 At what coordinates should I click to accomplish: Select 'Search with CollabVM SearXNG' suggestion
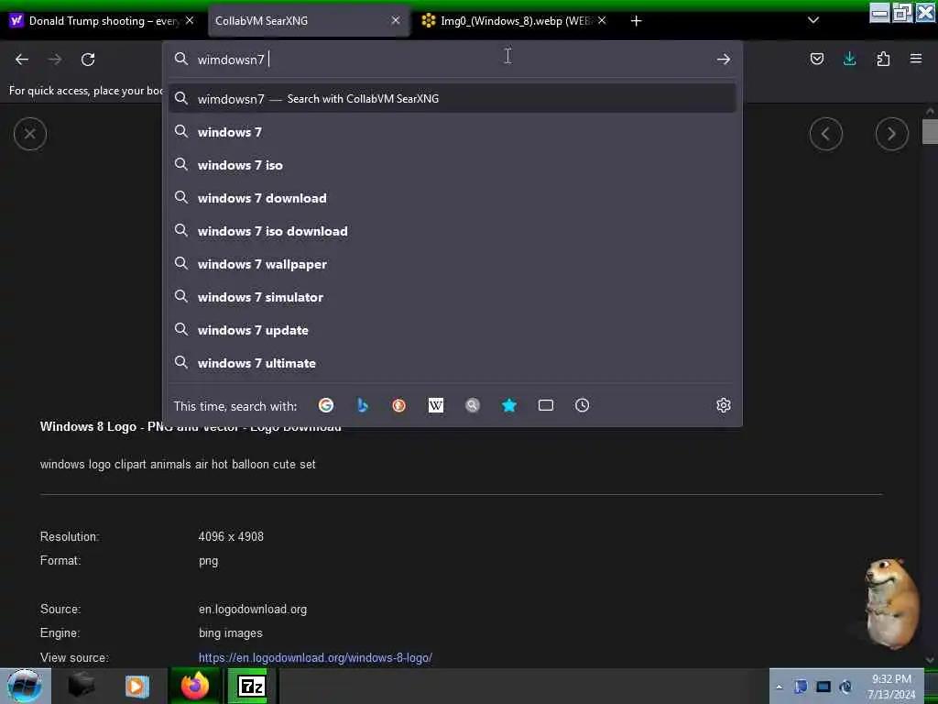coord(453,99)
